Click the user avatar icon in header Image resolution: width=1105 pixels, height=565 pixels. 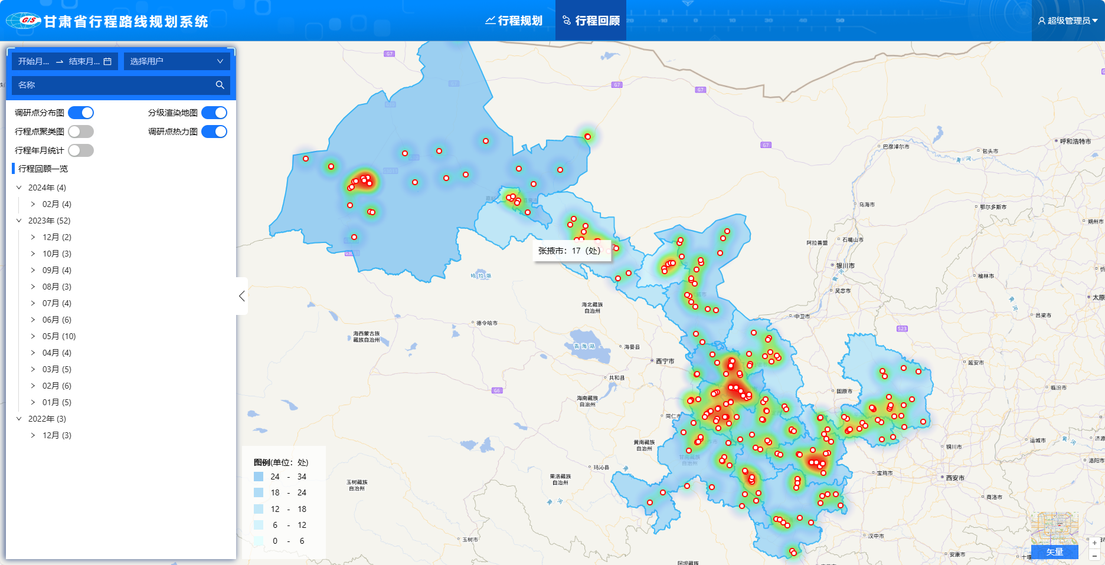click(x=1041, y=21)
